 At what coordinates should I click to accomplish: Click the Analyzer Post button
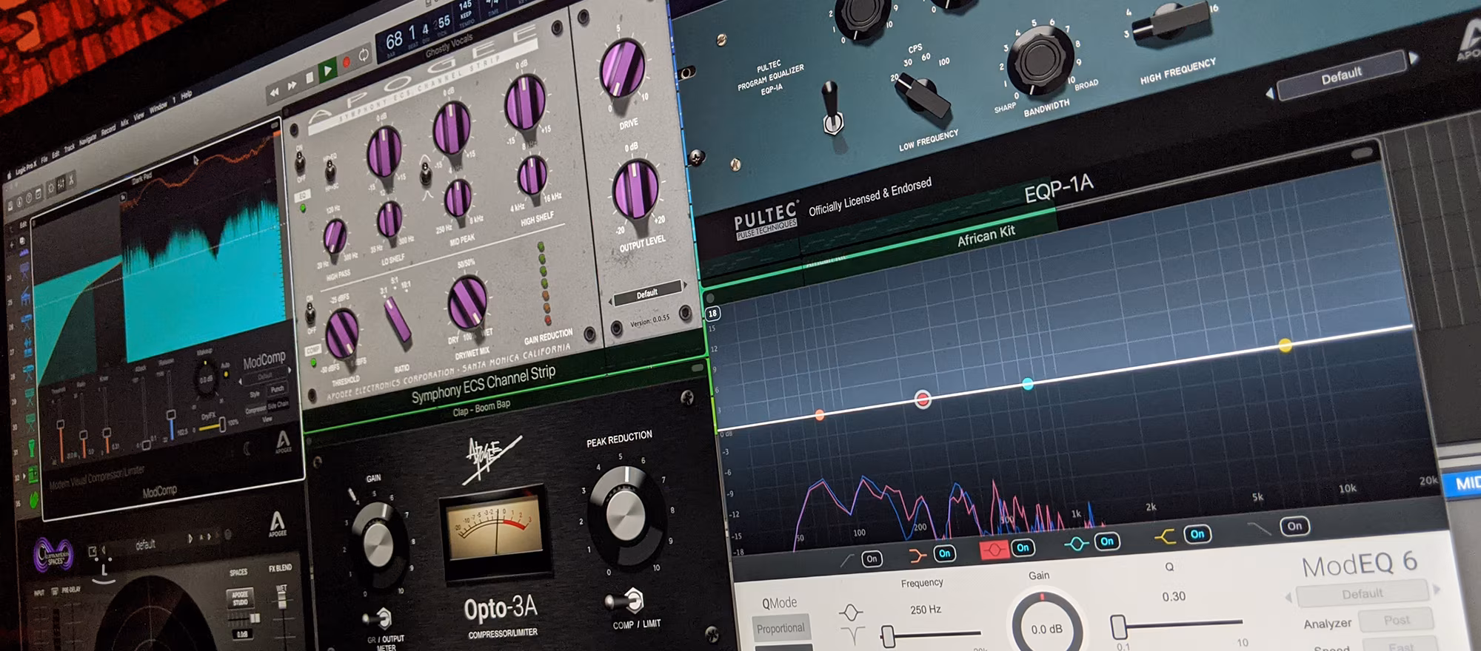tap(1396, 620)
